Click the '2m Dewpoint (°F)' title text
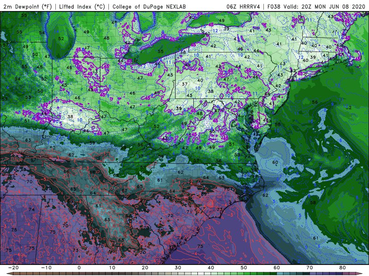 point(28,6)
